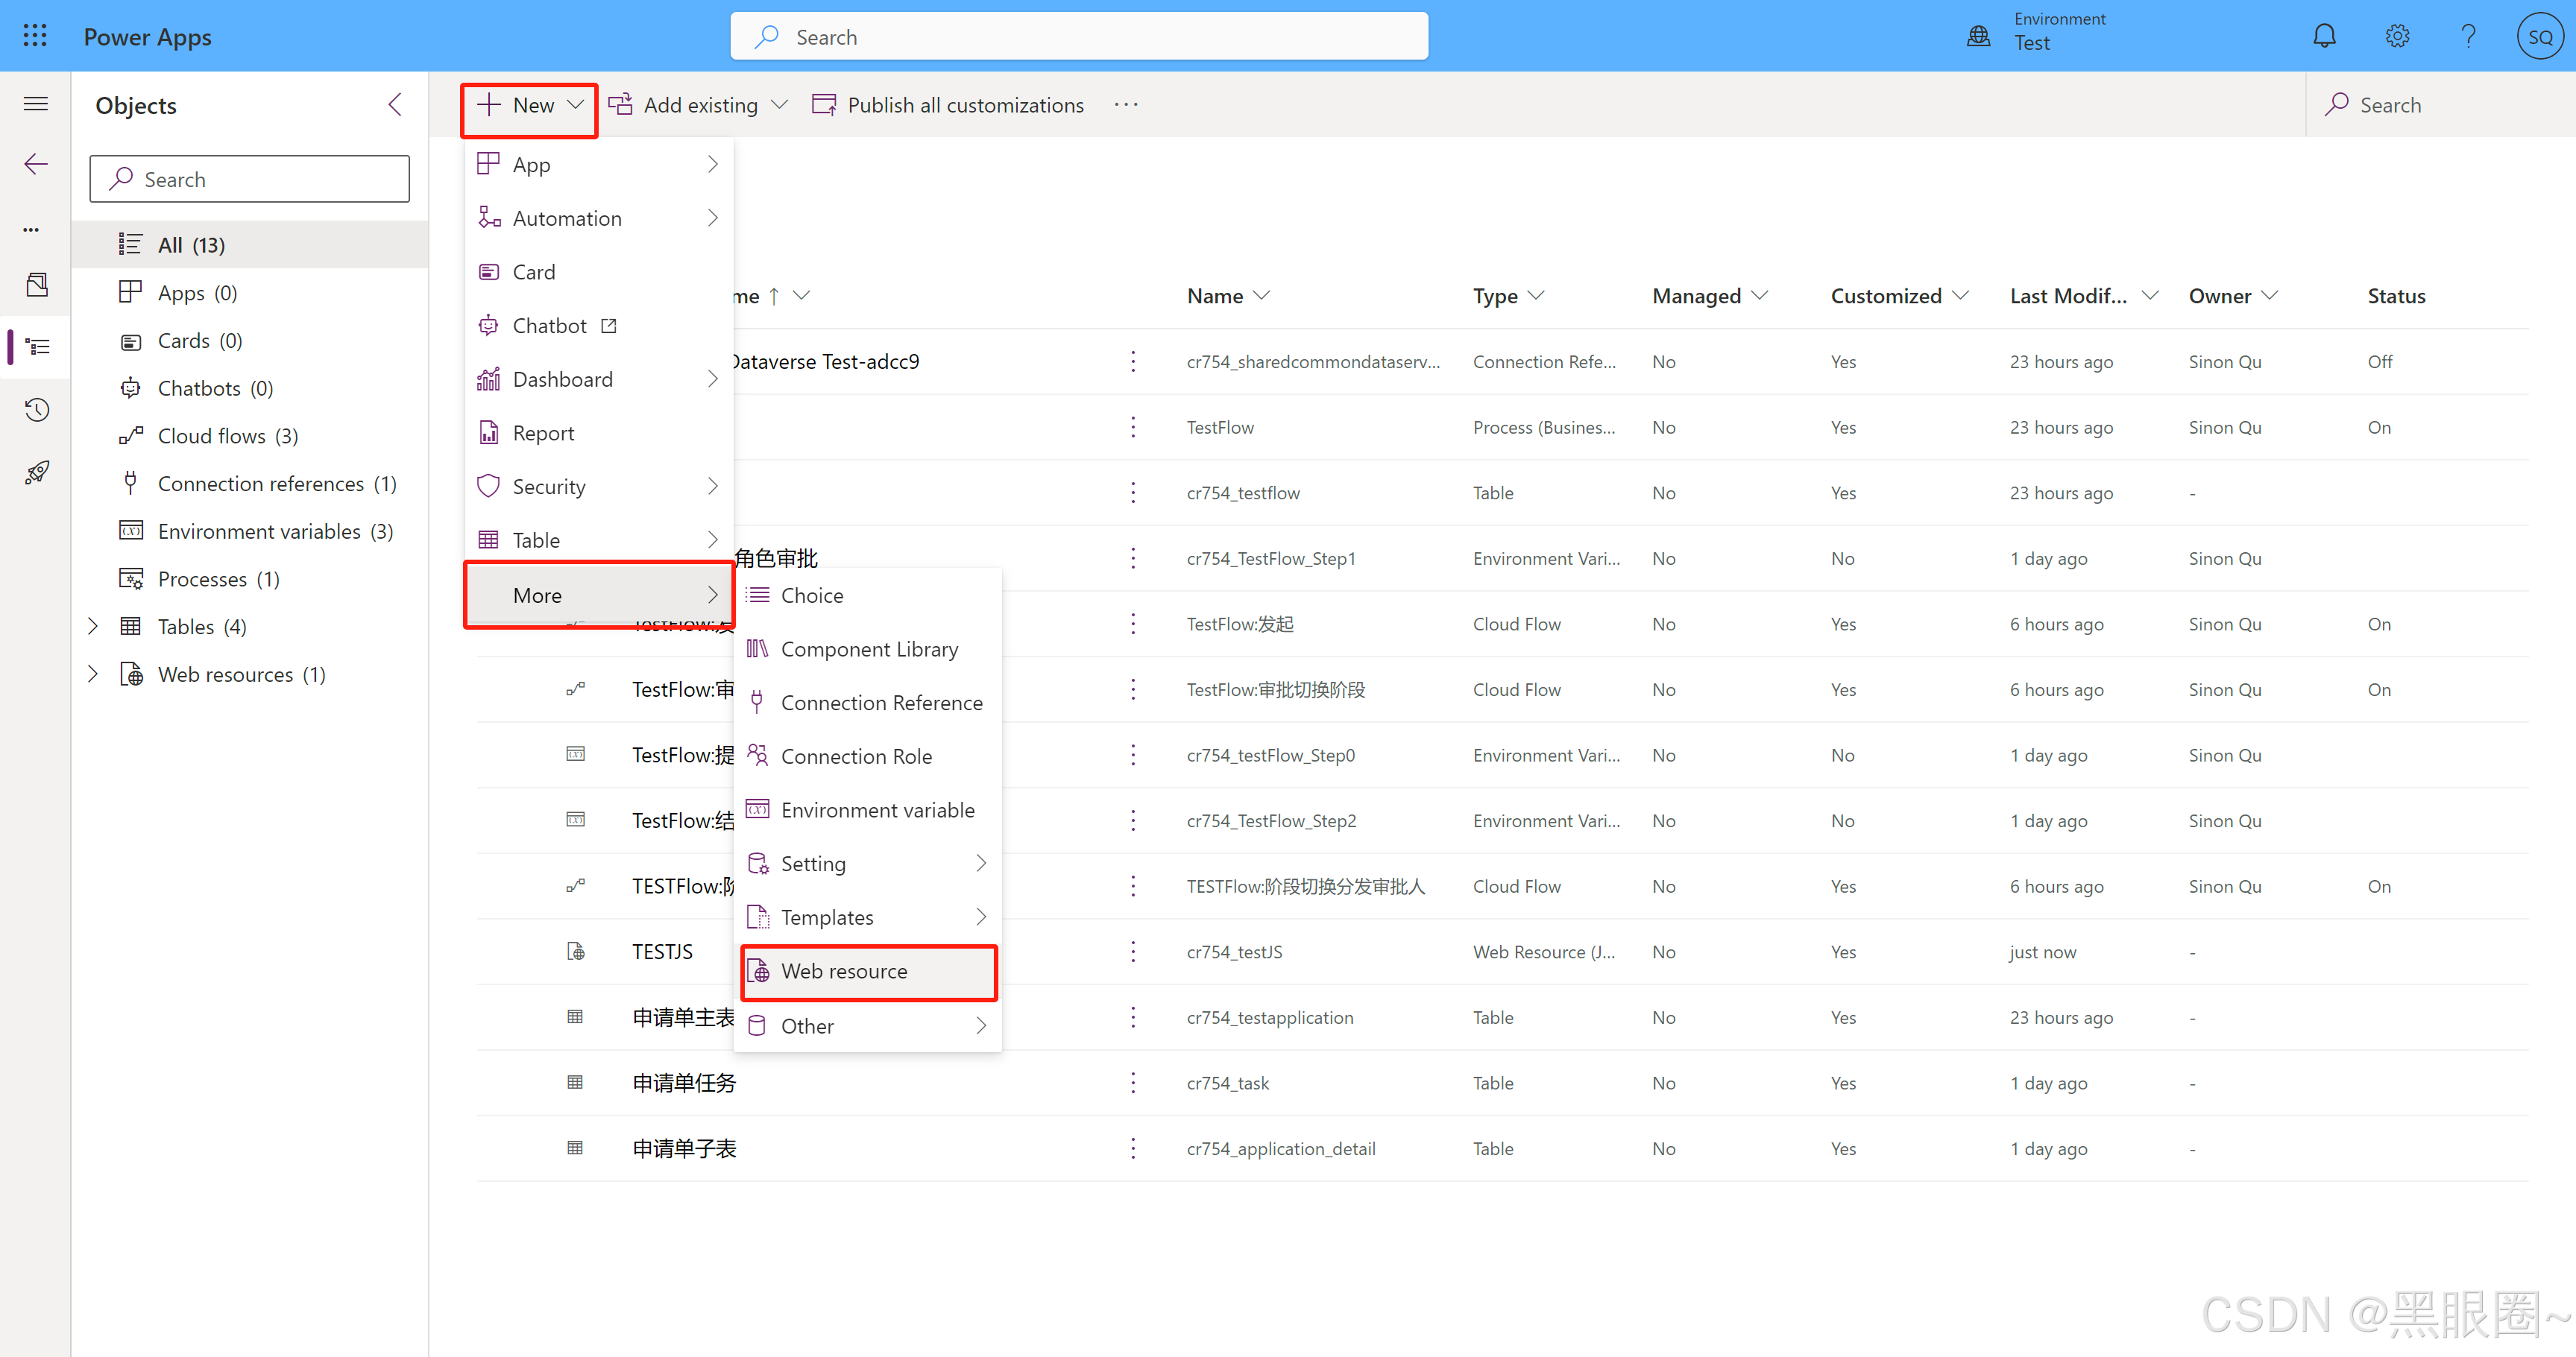Open the settings gear icon

point(2396,35)
